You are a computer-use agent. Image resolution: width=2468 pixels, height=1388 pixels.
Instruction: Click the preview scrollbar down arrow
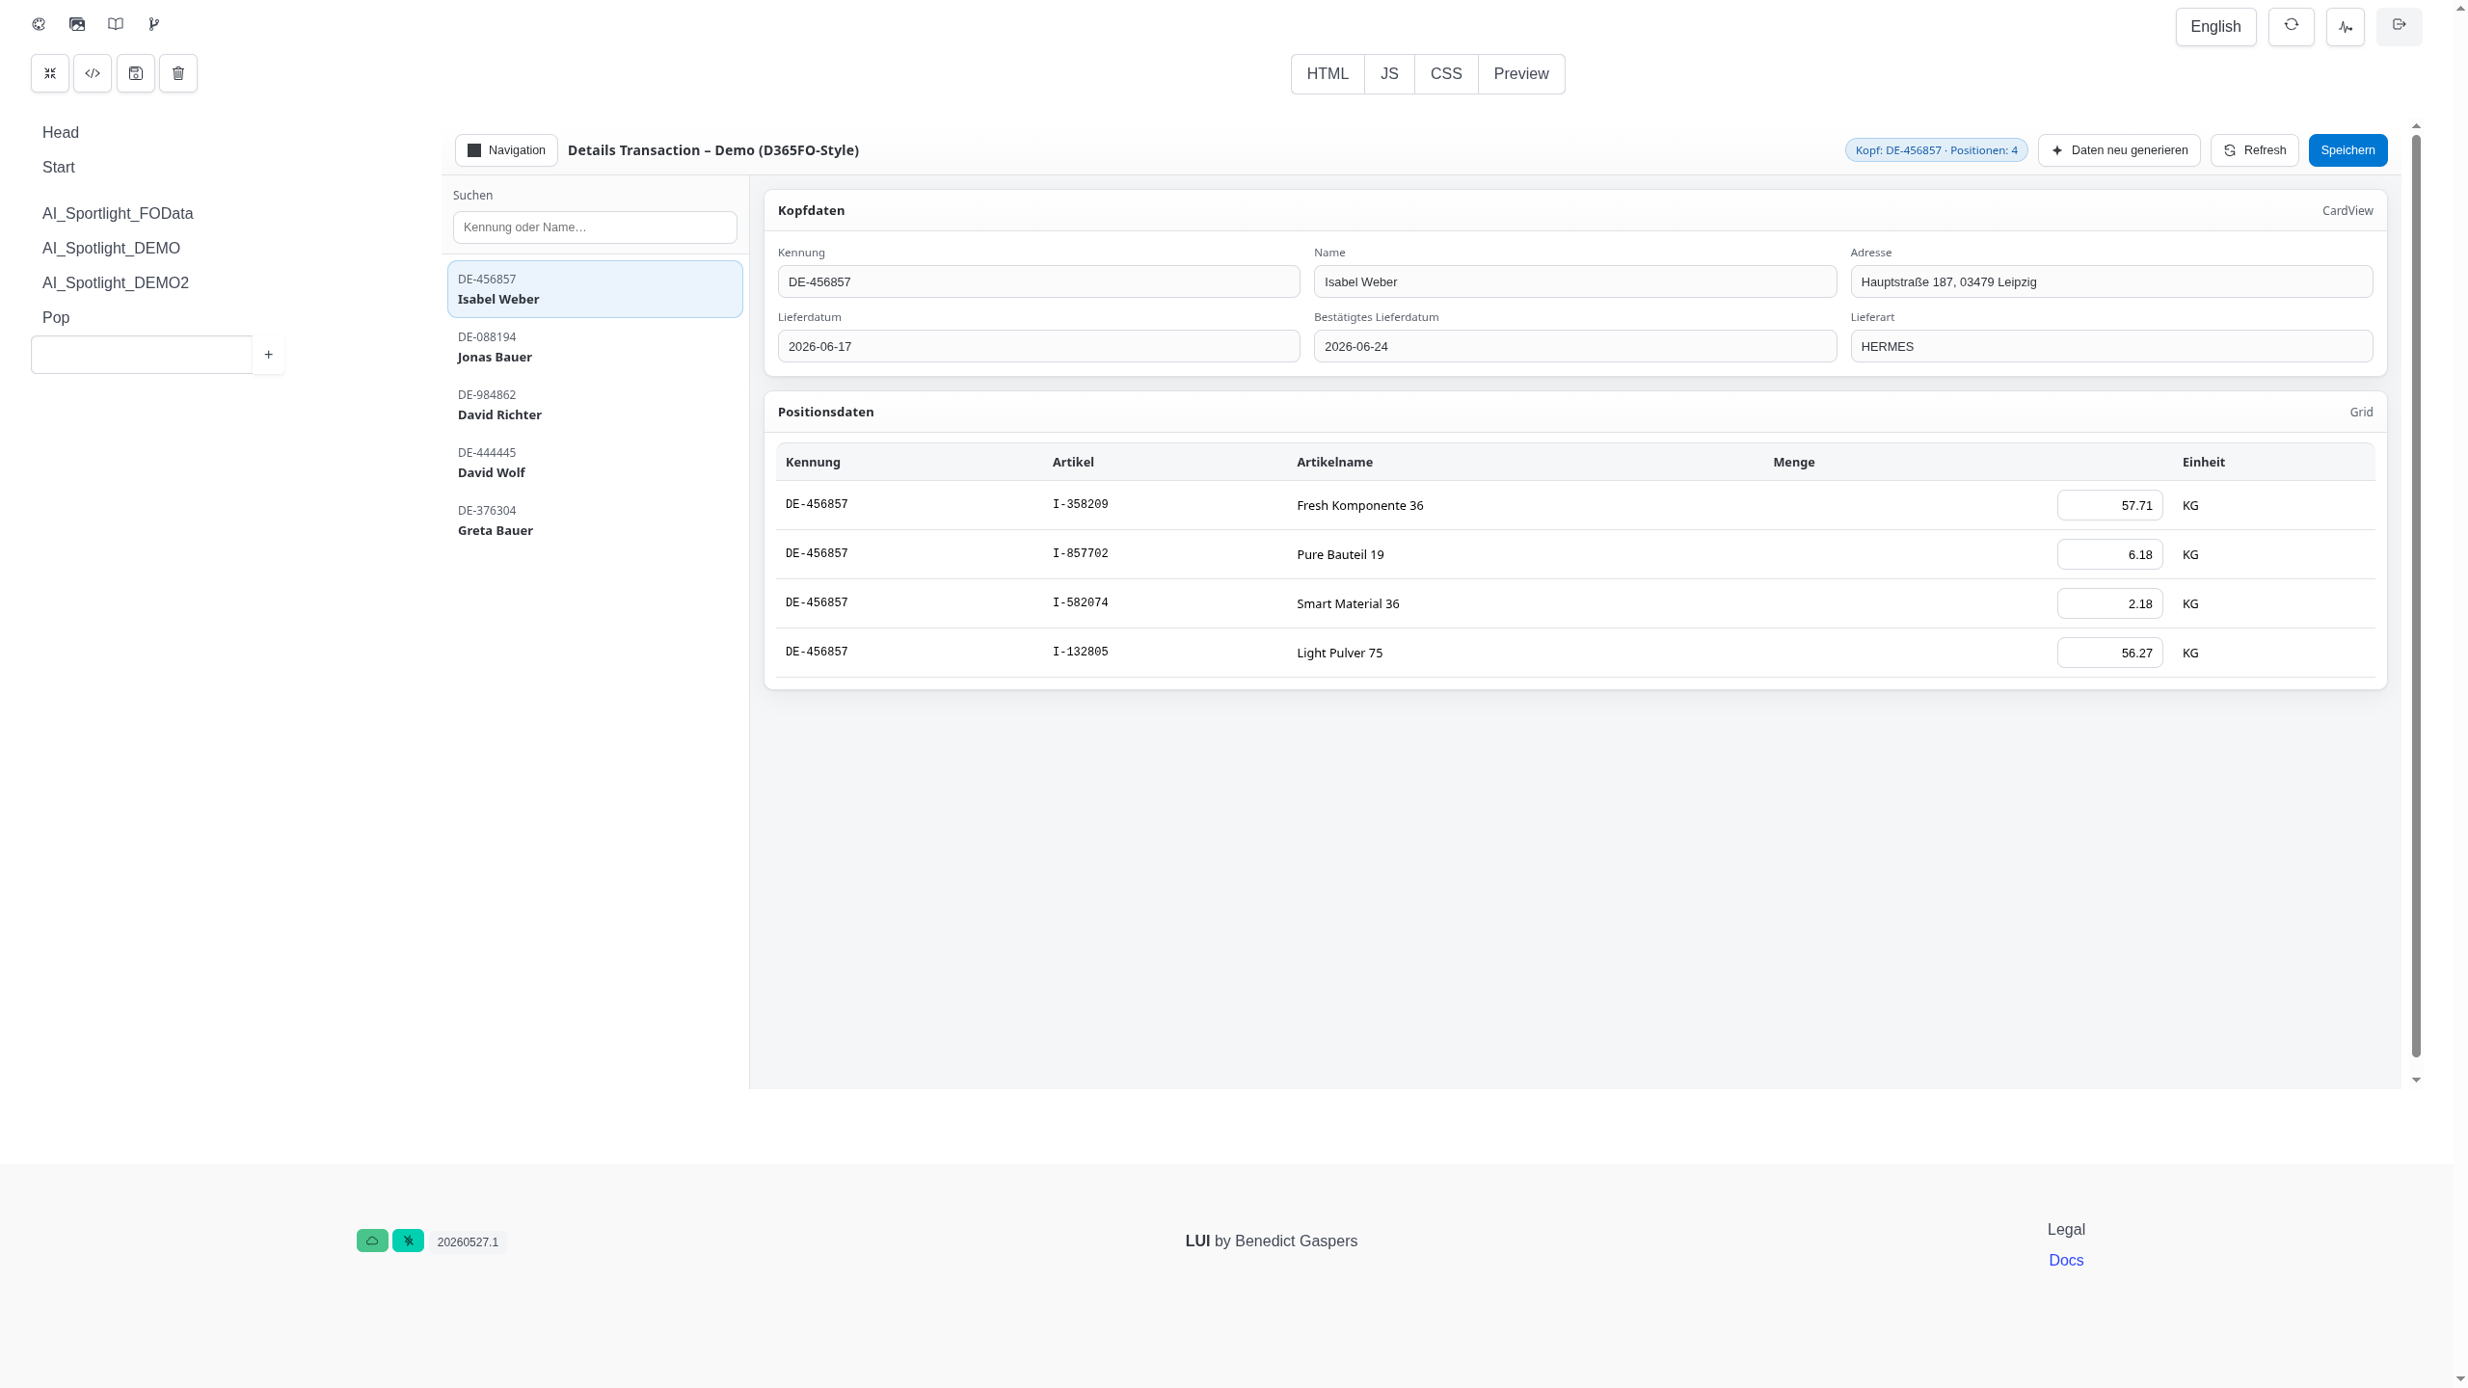click(x=2416, y=1080)
